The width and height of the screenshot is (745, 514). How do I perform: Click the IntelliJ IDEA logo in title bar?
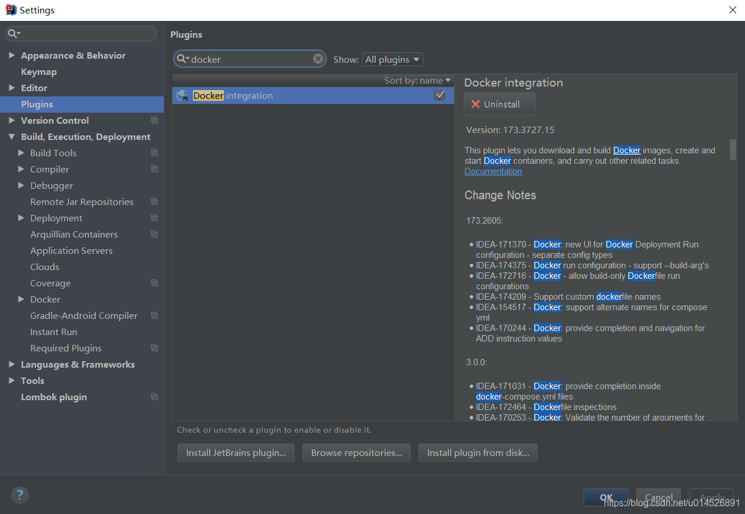[11, 10]
